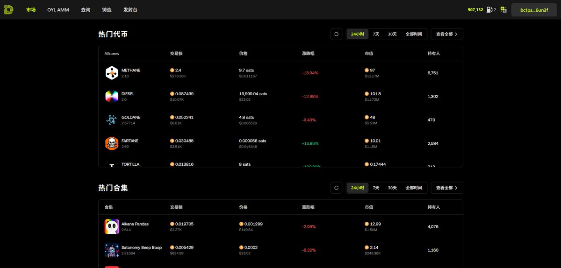Open the 发射台 launchpad page
This screenshot has height=268, width=561.
(x=130, y=10)
